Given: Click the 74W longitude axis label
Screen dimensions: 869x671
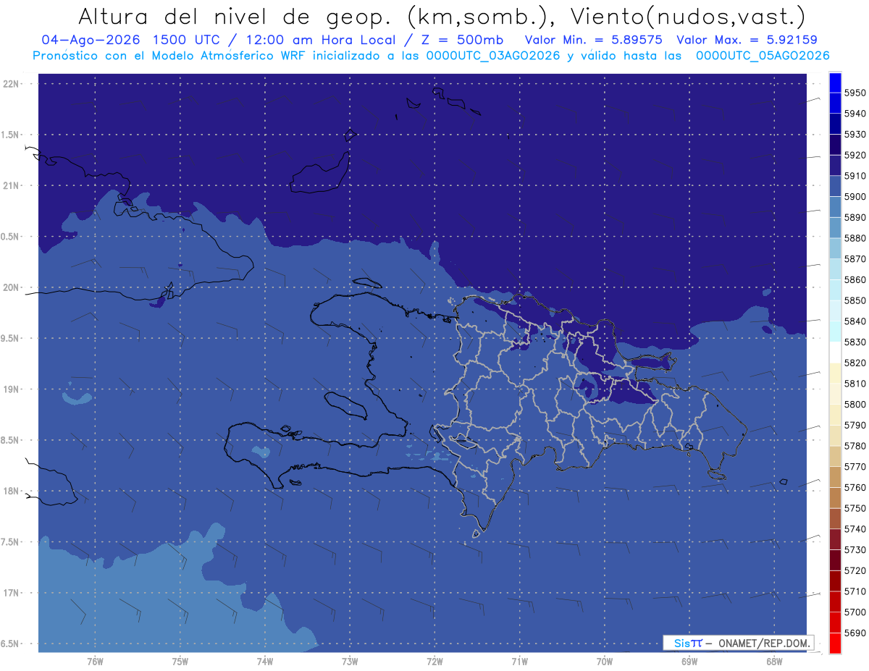Looking at the screenshot, I should coord(265,662).
